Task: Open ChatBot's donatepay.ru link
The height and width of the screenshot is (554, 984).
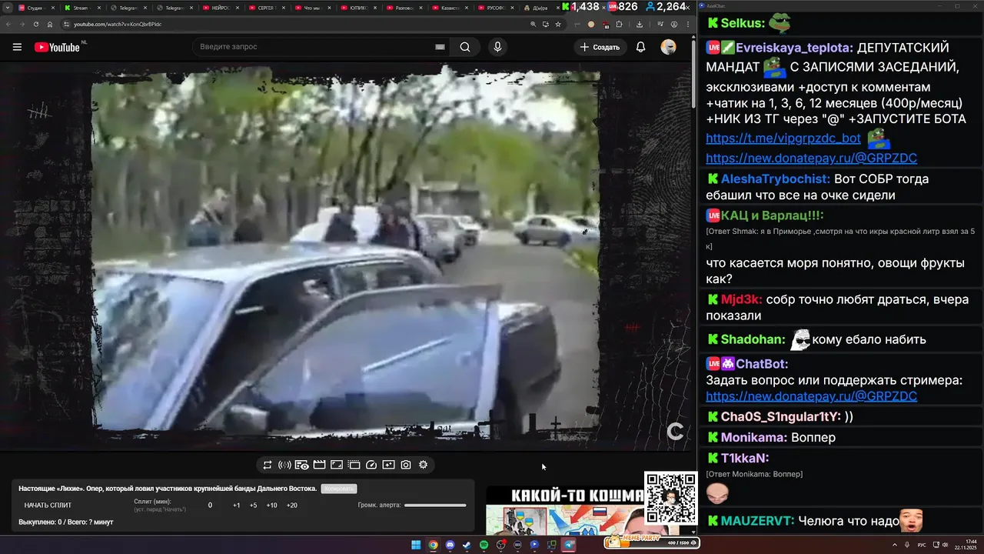Action: point(811,396)
